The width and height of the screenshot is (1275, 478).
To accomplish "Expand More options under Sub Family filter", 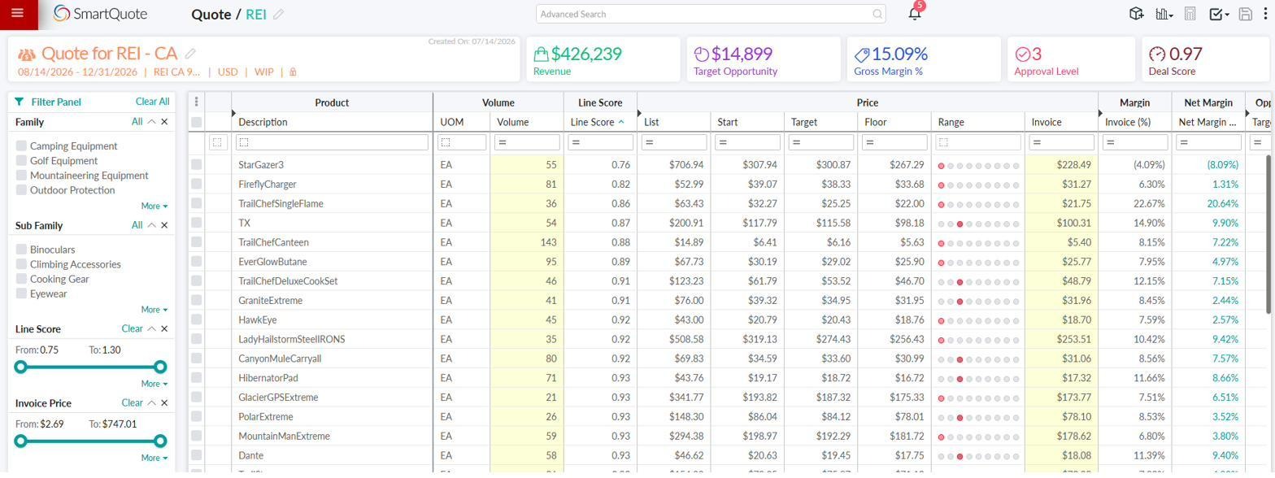I will [154, 309].
